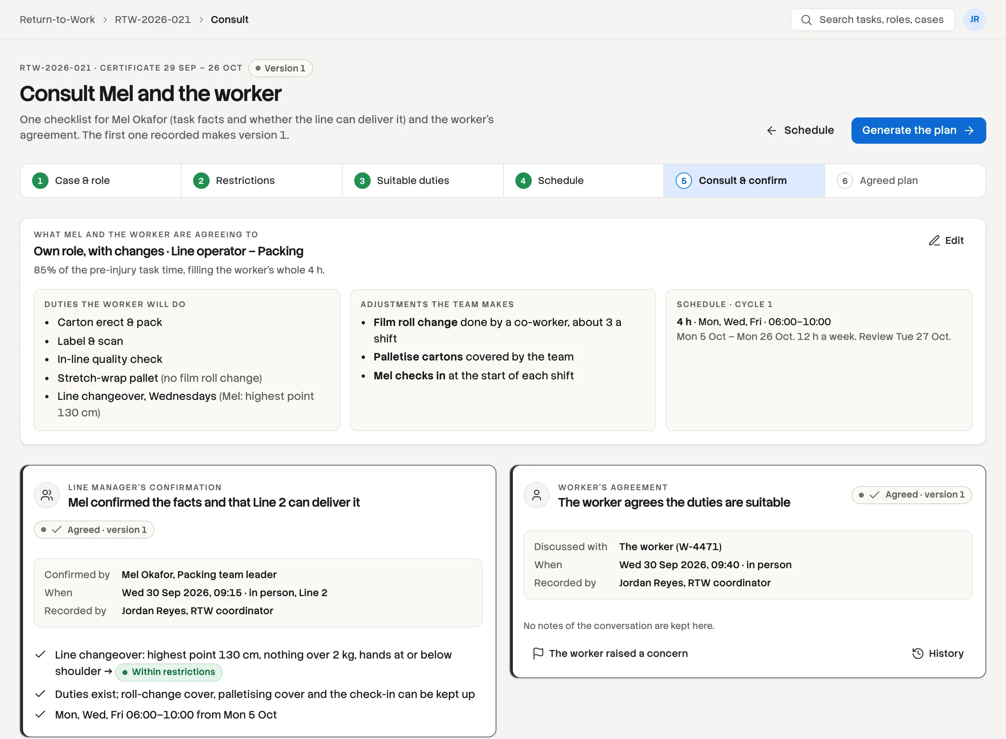The image size is (1006, 739).
Task: Click 'Review Tue 27 Oct' schedule text
Action: point(904,336)
